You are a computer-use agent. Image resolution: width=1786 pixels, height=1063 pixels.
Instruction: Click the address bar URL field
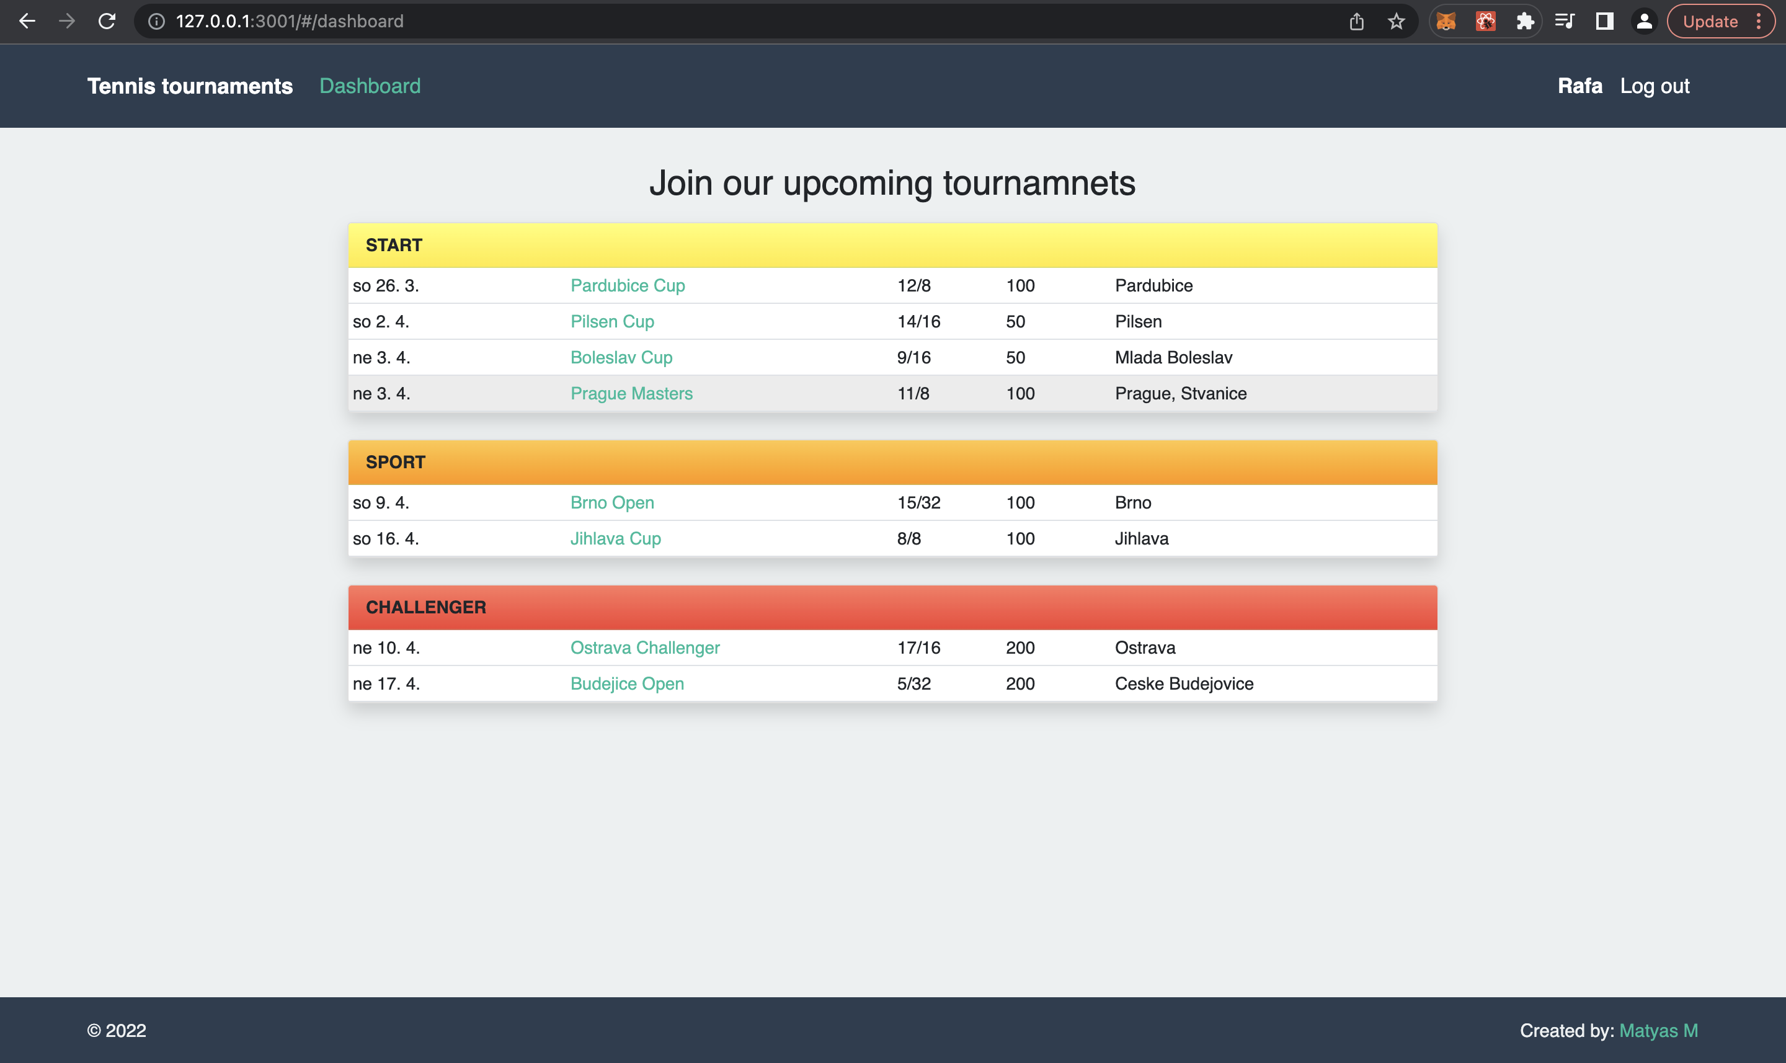644,22
